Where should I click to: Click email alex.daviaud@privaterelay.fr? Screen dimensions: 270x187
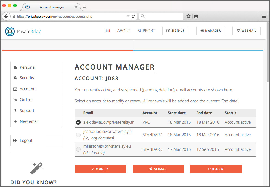(108, 122)
